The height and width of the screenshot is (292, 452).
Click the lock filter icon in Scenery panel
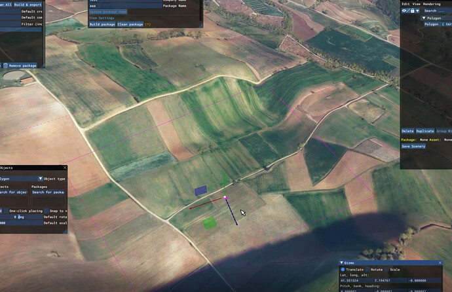413,10
